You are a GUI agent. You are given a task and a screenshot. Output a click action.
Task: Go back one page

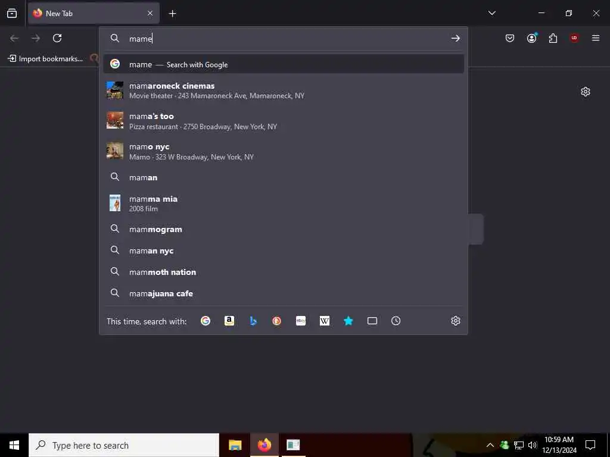[14, 38]
